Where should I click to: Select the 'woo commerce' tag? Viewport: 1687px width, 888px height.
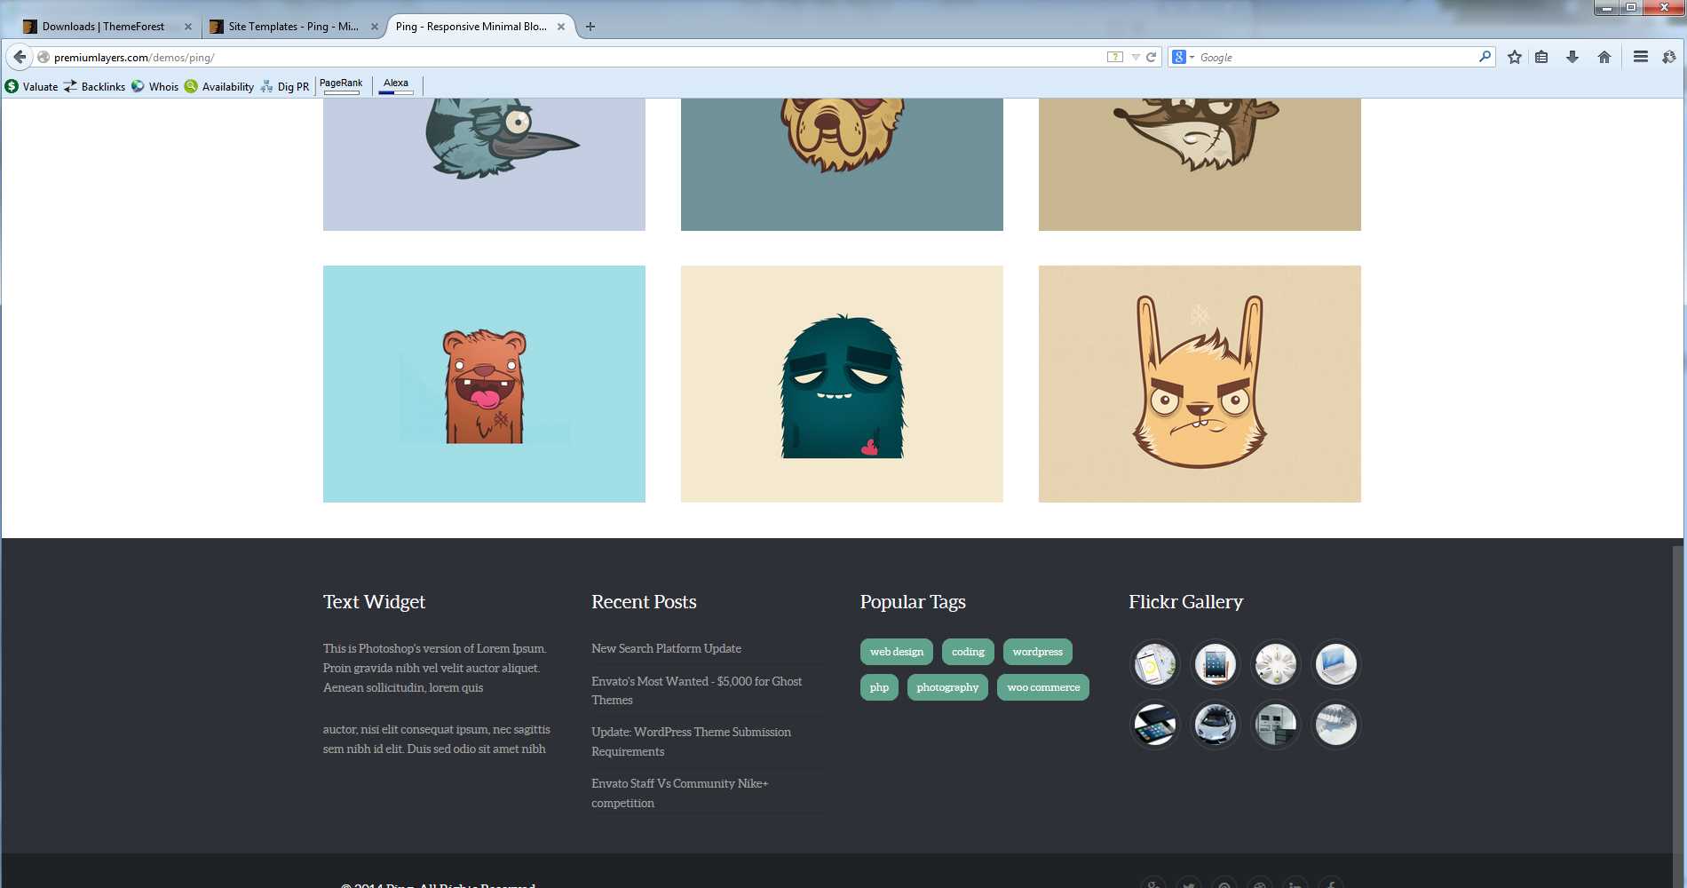[1043, 687]
